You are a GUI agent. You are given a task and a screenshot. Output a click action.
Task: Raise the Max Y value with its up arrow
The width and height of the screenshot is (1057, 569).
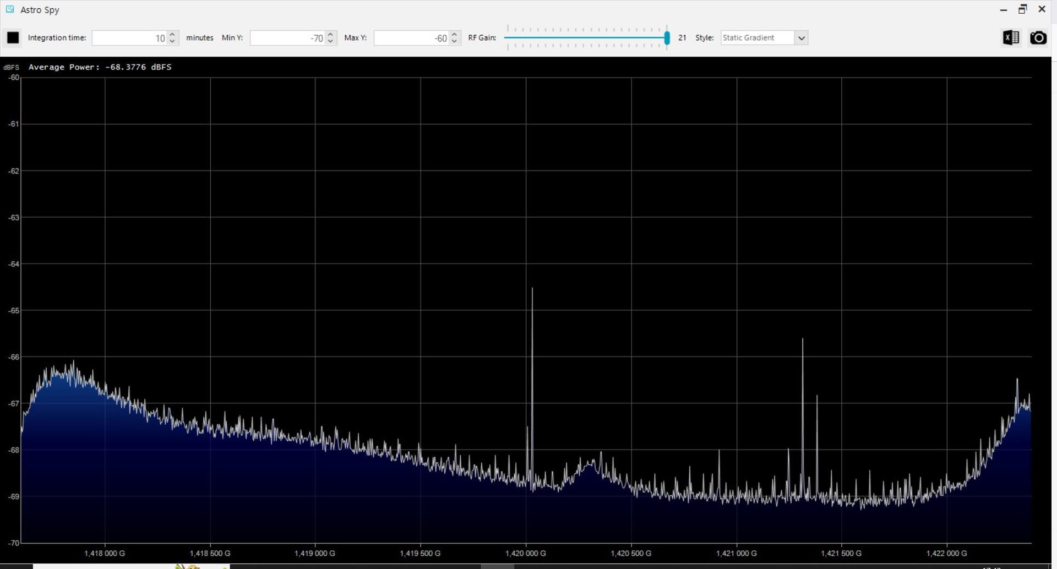click(454, 34)
